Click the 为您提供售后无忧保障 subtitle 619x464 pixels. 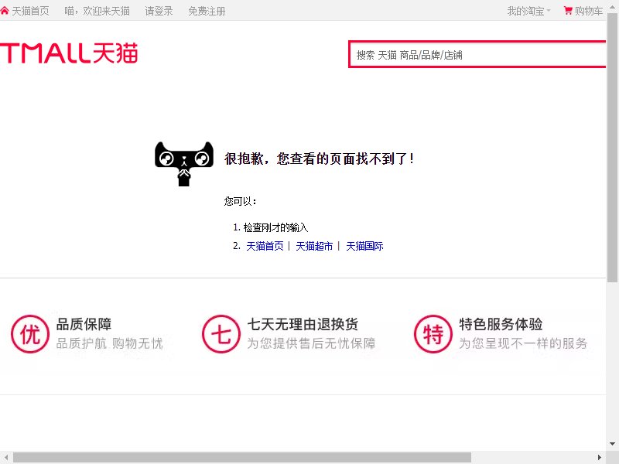311,343
